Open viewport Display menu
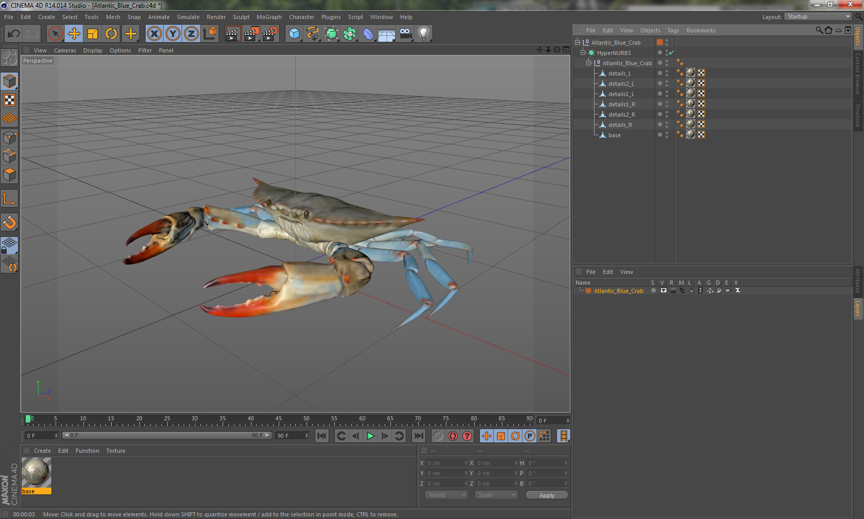864x519 pixels. 93,50
